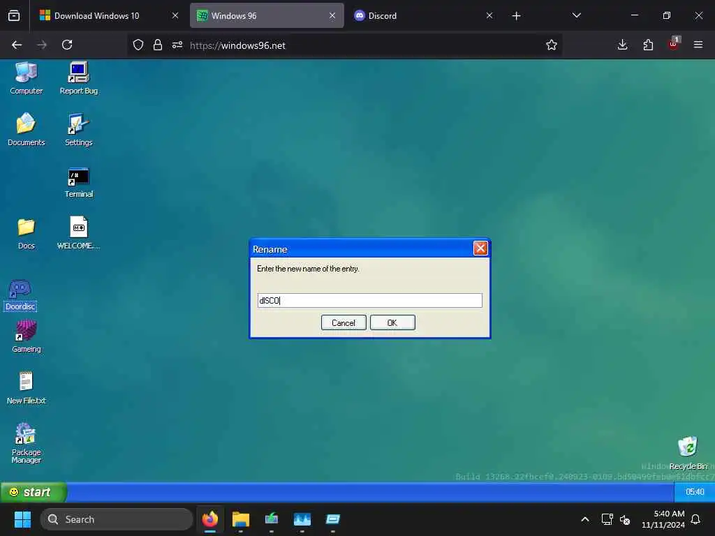Click the site security padlock icon
Image resolution: width=715 pixels, height=536 pixels.
158,45
